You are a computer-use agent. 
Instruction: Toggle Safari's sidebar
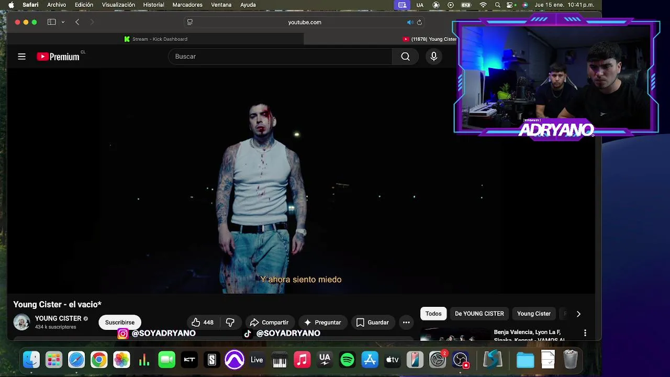[x=51, y=22]
